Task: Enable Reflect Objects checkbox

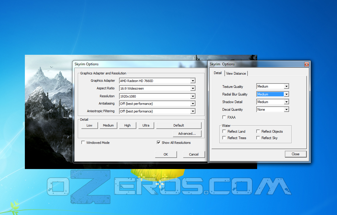Action: [258, 131]
